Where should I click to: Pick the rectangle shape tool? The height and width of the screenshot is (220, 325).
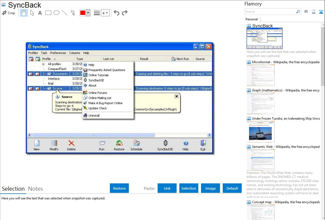(x=48, y=13)
